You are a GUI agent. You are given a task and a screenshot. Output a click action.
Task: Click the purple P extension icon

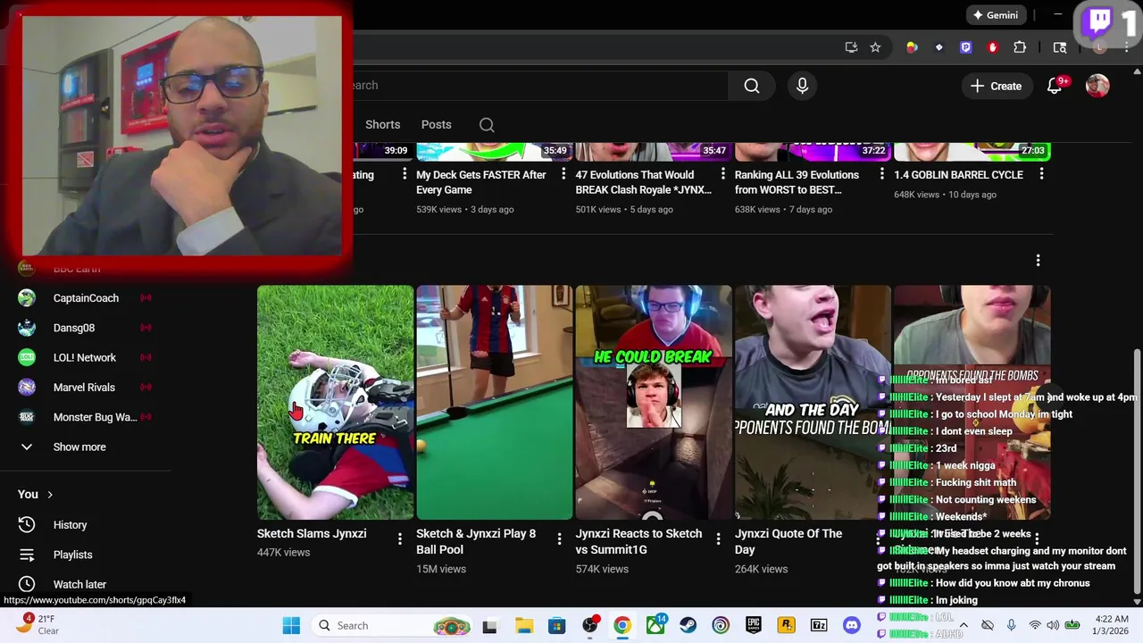pyautogui.click(x=965, y=47)
